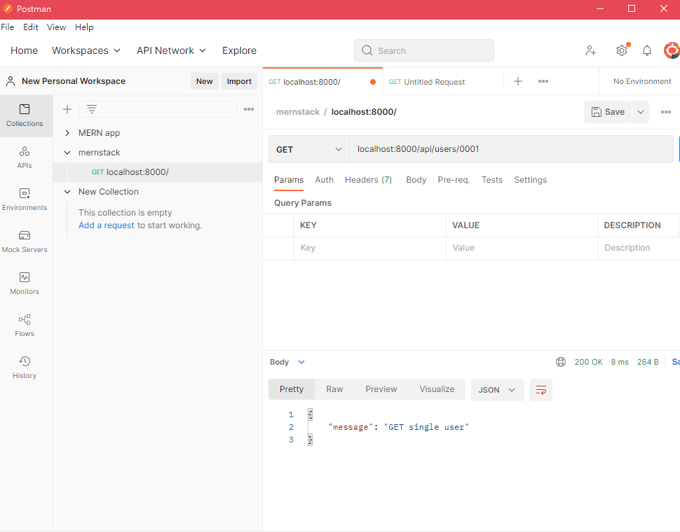
Task: Select the Pretty response view
Action: coord(292,389)
